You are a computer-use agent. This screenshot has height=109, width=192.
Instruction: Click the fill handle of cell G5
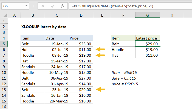[x=160, y=47]
